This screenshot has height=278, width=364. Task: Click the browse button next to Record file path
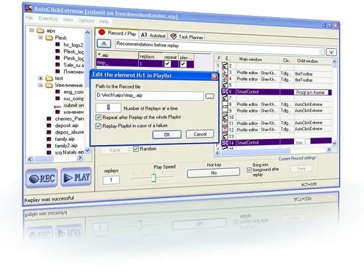click(210, 96)
